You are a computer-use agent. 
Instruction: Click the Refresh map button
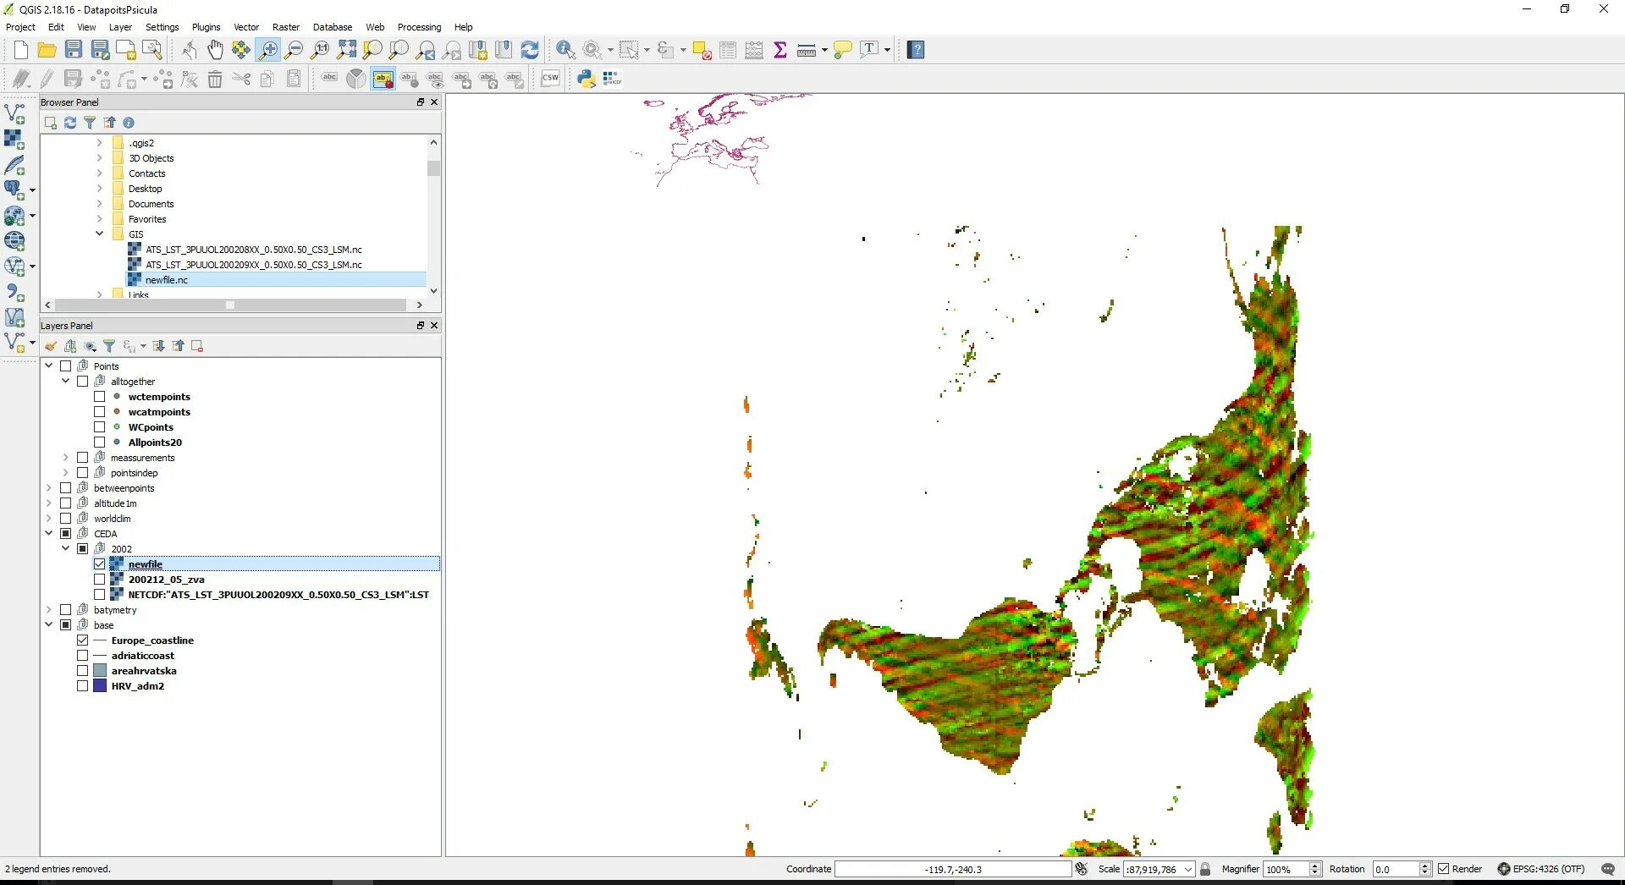coord(530,50)
